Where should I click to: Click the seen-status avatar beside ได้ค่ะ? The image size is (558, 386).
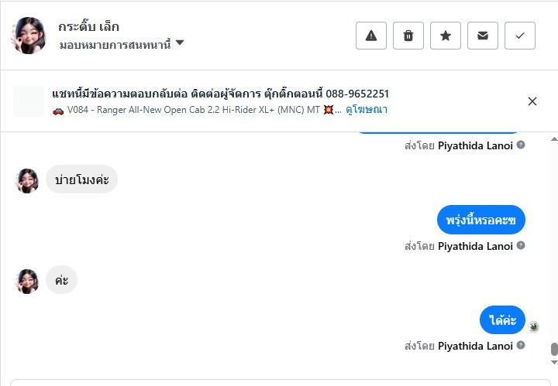click(534, 326)
